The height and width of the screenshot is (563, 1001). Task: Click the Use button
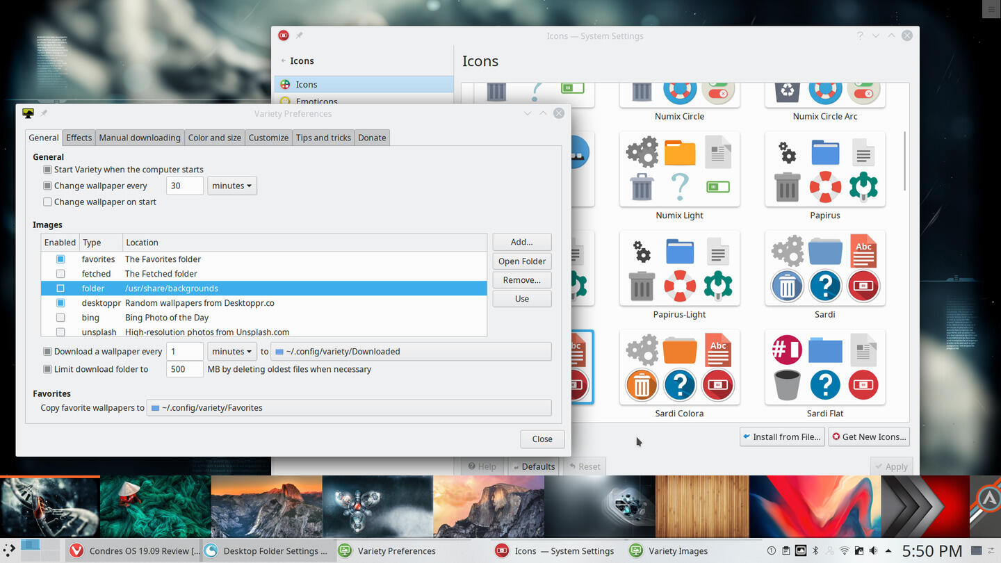522,299
